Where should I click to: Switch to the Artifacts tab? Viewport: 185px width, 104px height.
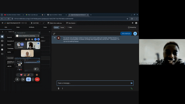click(32, 27)
